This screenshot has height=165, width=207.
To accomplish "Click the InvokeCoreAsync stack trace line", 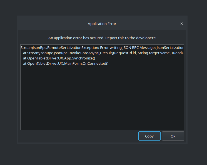I will click(x=103, y=53).
